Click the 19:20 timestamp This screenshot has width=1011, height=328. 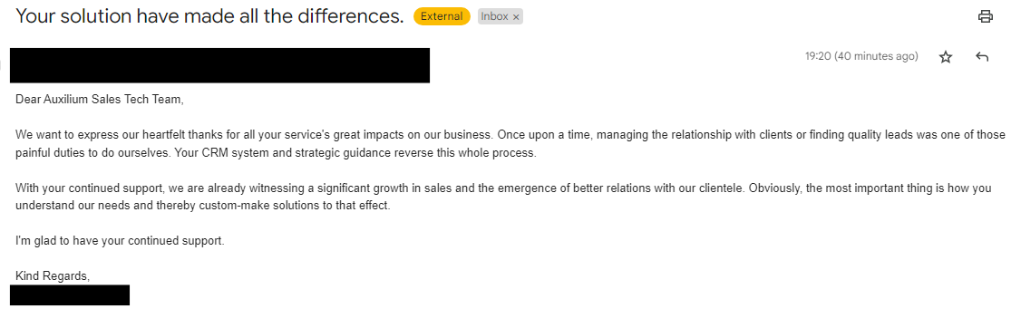pos(818,56)
